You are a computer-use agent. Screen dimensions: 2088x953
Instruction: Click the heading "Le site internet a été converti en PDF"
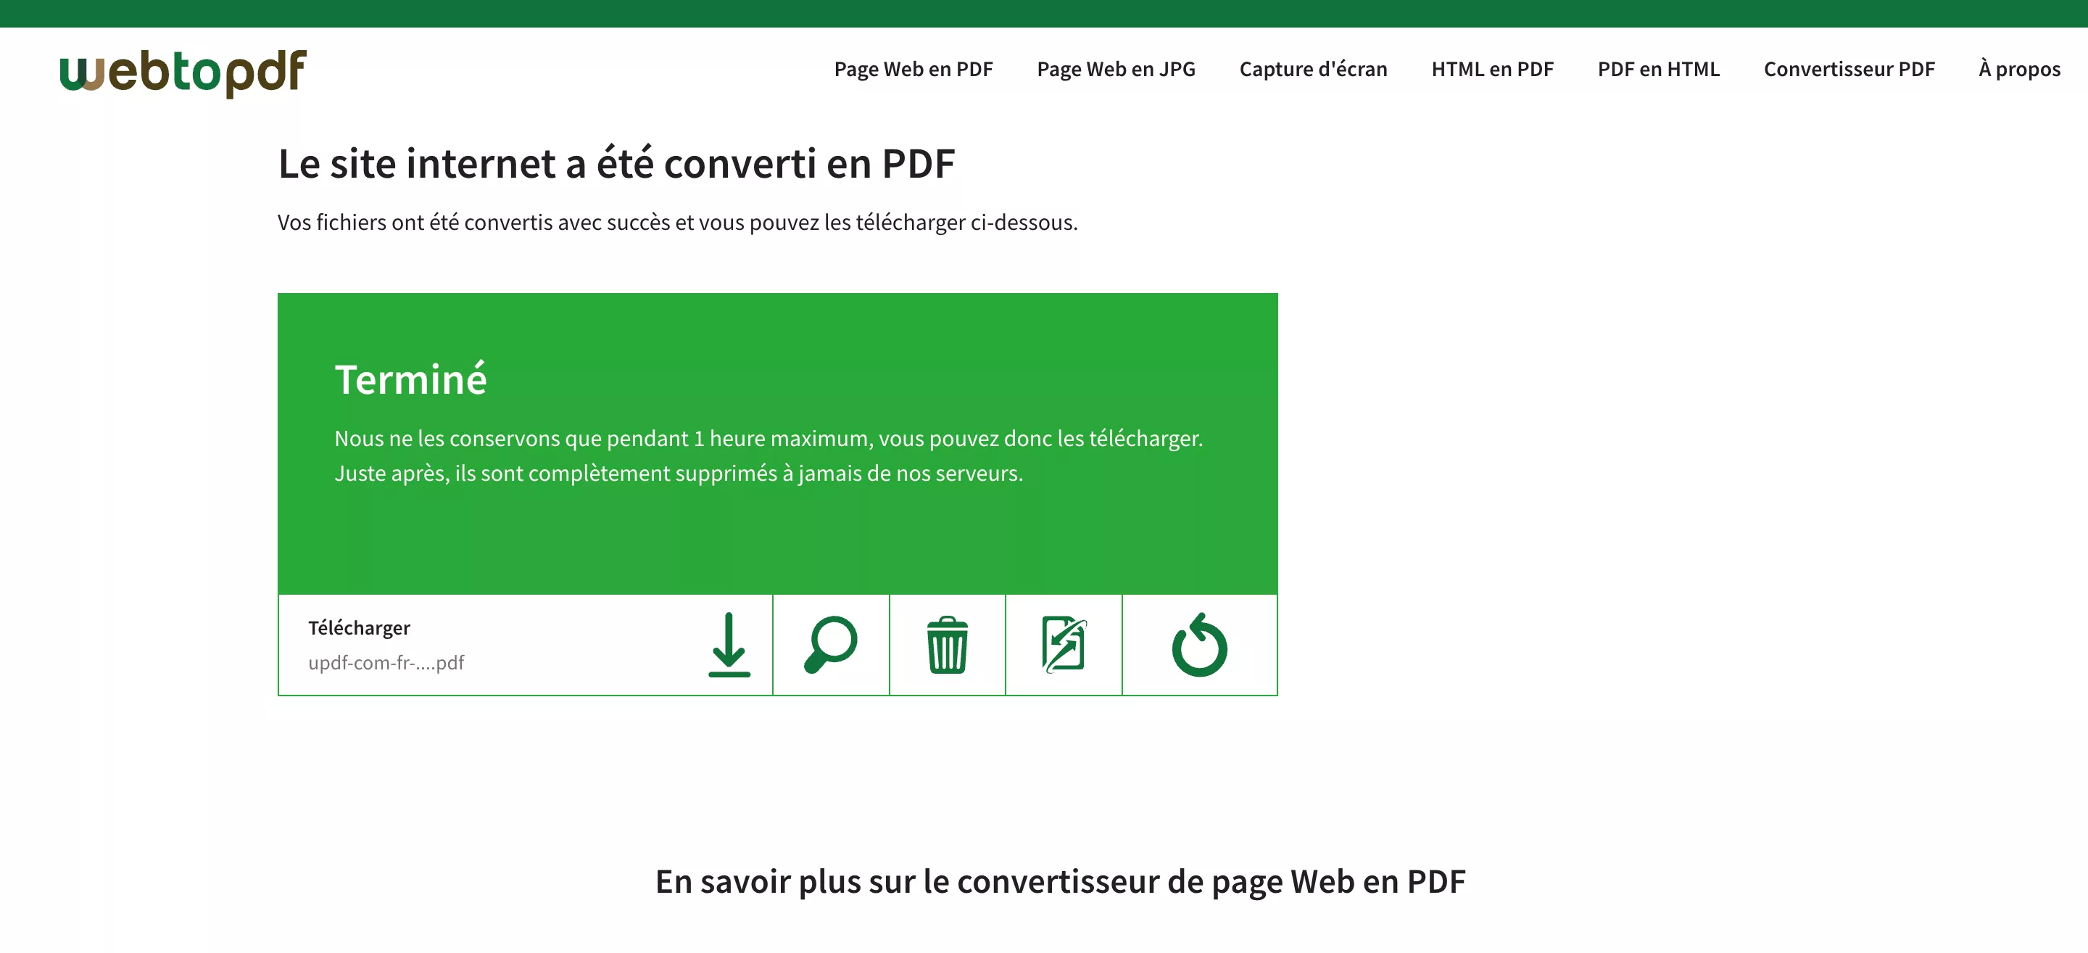[617, 163]
